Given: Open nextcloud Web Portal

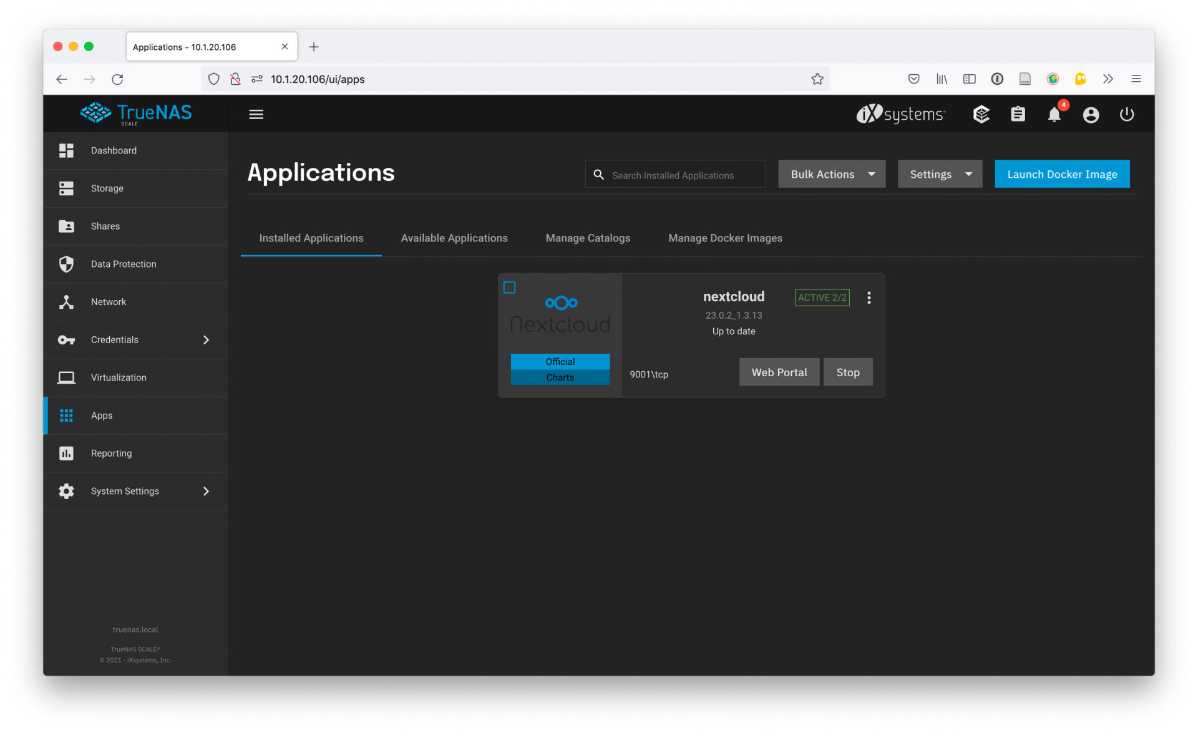Looking at the screenshot, I should click(779, 372).
